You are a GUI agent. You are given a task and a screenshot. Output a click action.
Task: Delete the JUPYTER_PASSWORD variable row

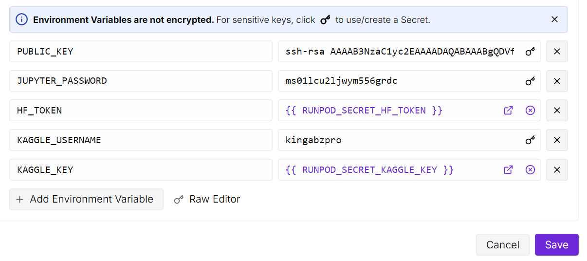pos(557,81)
